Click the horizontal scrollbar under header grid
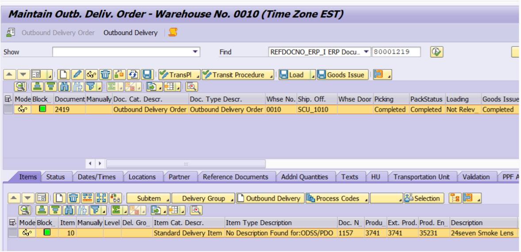Image resolution: width=521 pixels, height=252 pixels. (x=186, y=164)
